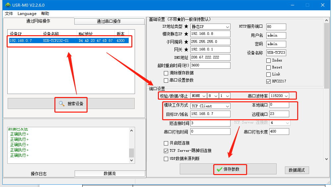333x187 pixels.
Task: Enable the 清除缓存数据 checkbox
Action: [166, 73]
